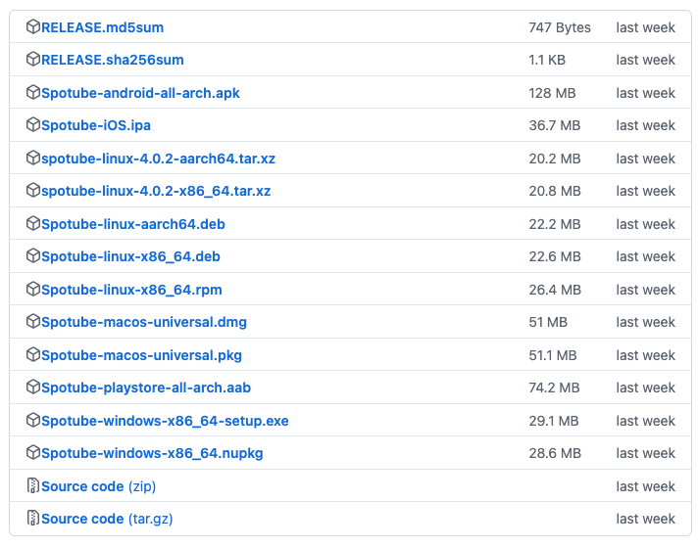
Task: Click the 22.2 MB size value
Action: coord(555,224)
